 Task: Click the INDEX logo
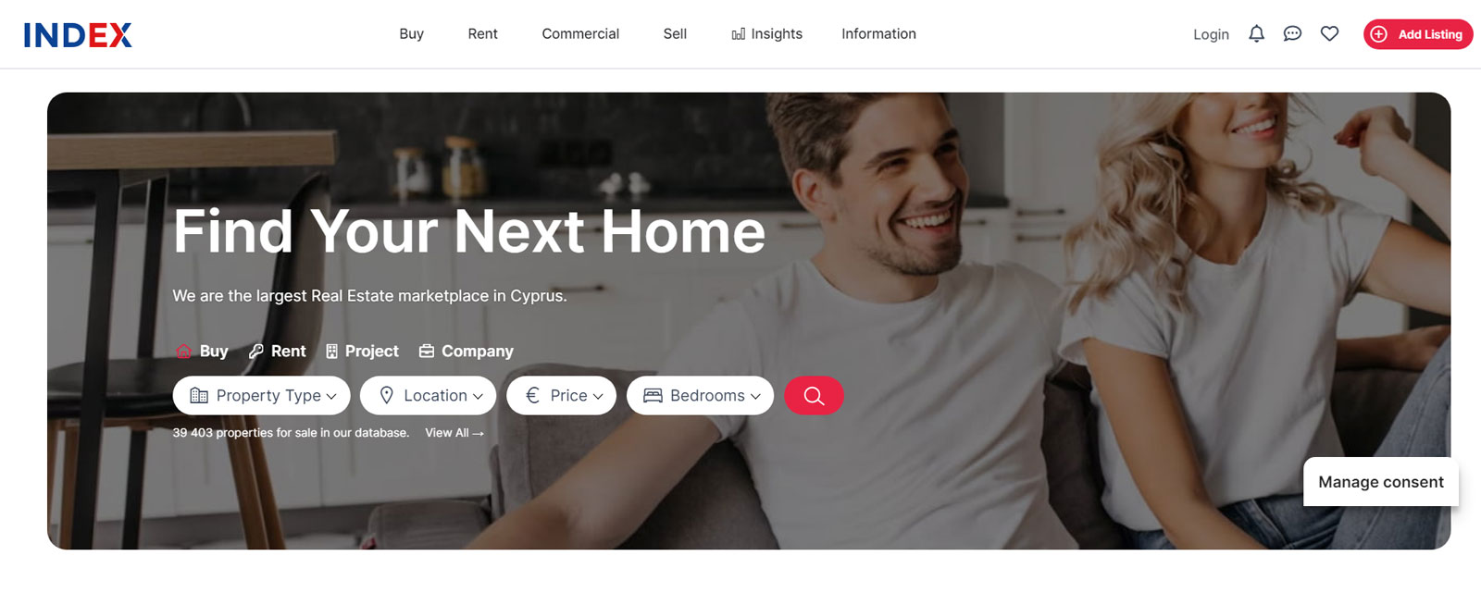click(x=78, y=35)
